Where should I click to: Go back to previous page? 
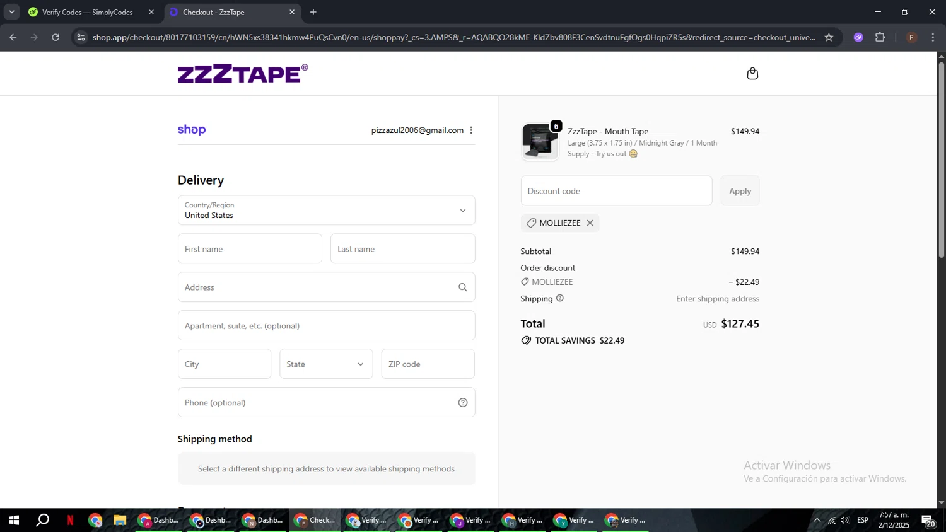click(x=13, y=37)
